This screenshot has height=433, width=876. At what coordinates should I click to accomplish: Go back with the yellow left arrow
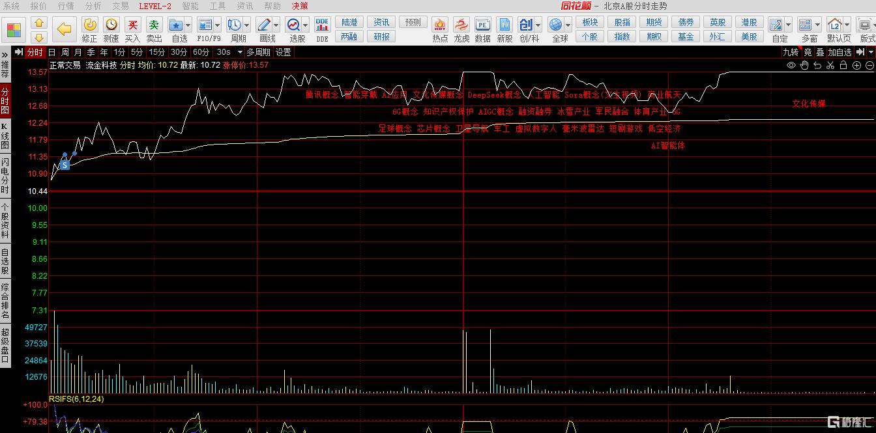[64, 29]
